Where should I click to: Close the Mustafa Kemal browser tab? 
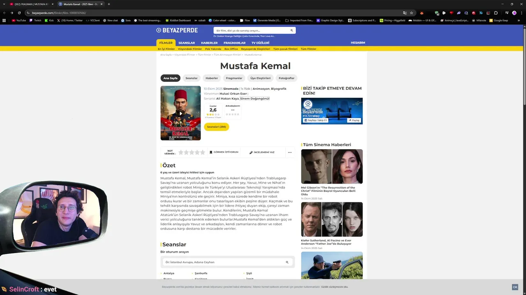(x=102, y=4)
